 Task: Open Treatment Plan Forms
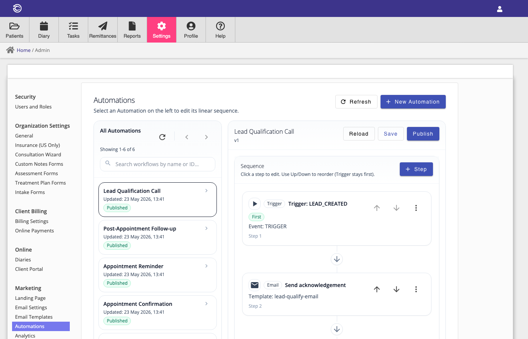point(40,183)
